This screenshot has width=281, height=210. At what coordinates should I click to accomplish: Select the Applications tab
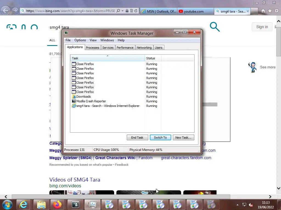[75, 47]
